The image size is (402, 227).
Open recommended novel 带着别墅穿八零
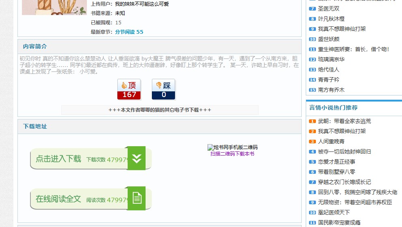click(336, 172)
